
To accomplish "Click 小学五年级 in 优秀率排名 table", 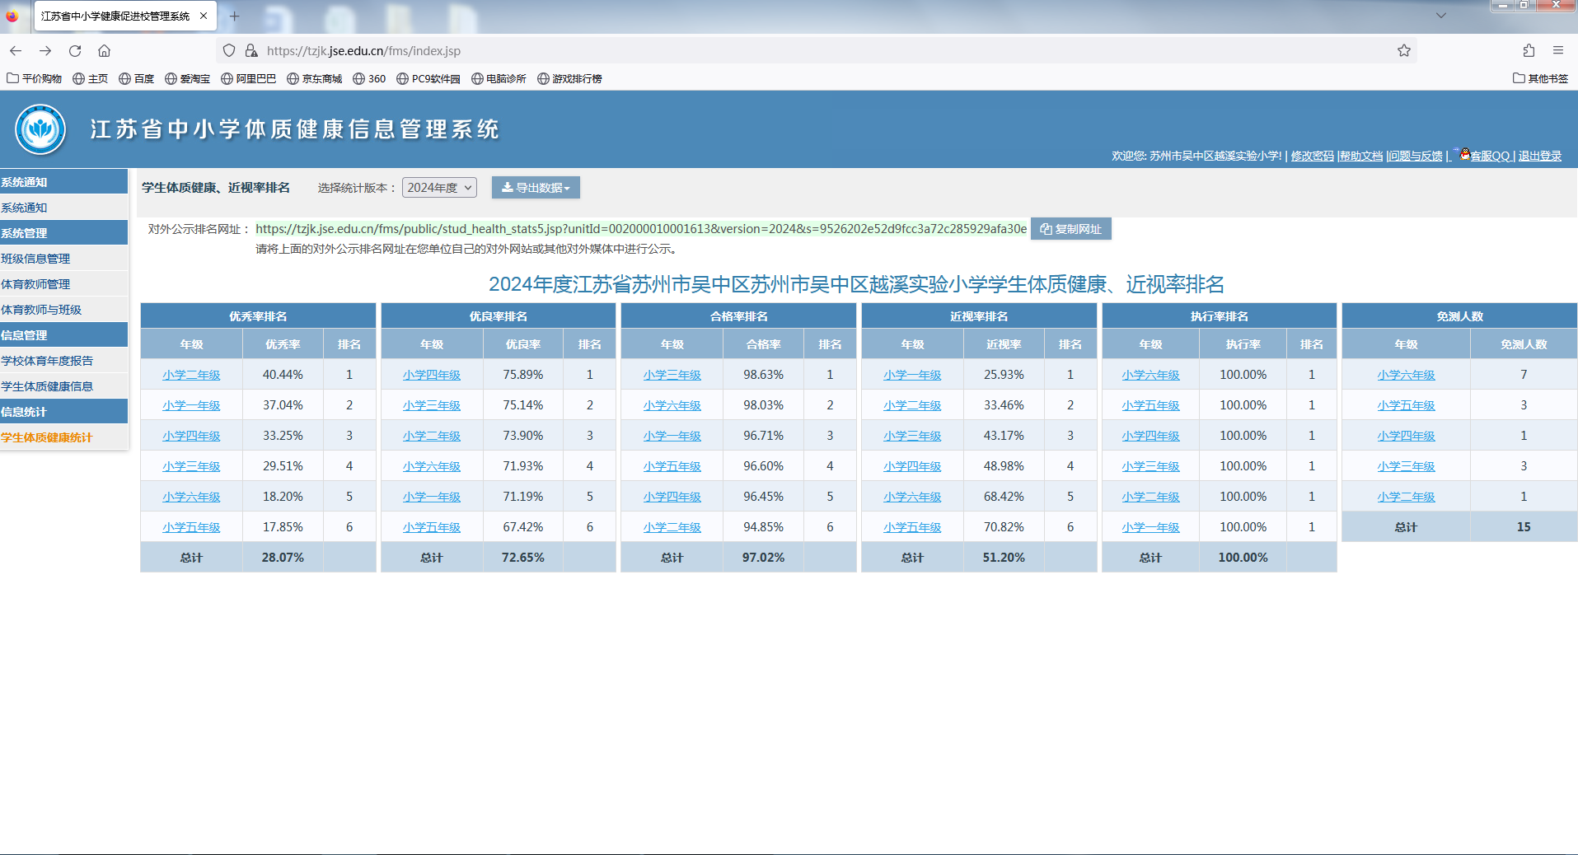I will tap(191, 527).
